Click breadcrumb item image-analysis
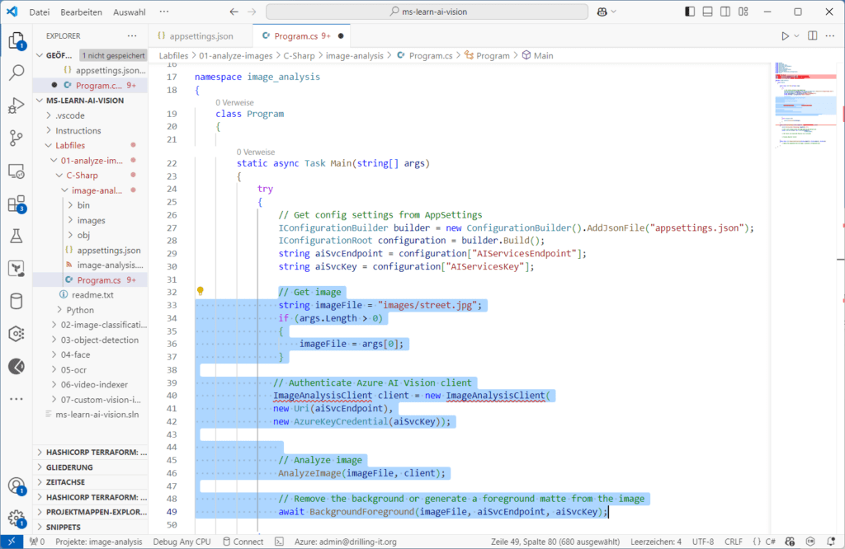This screenshot has height=549, width=845. point(355,55)
